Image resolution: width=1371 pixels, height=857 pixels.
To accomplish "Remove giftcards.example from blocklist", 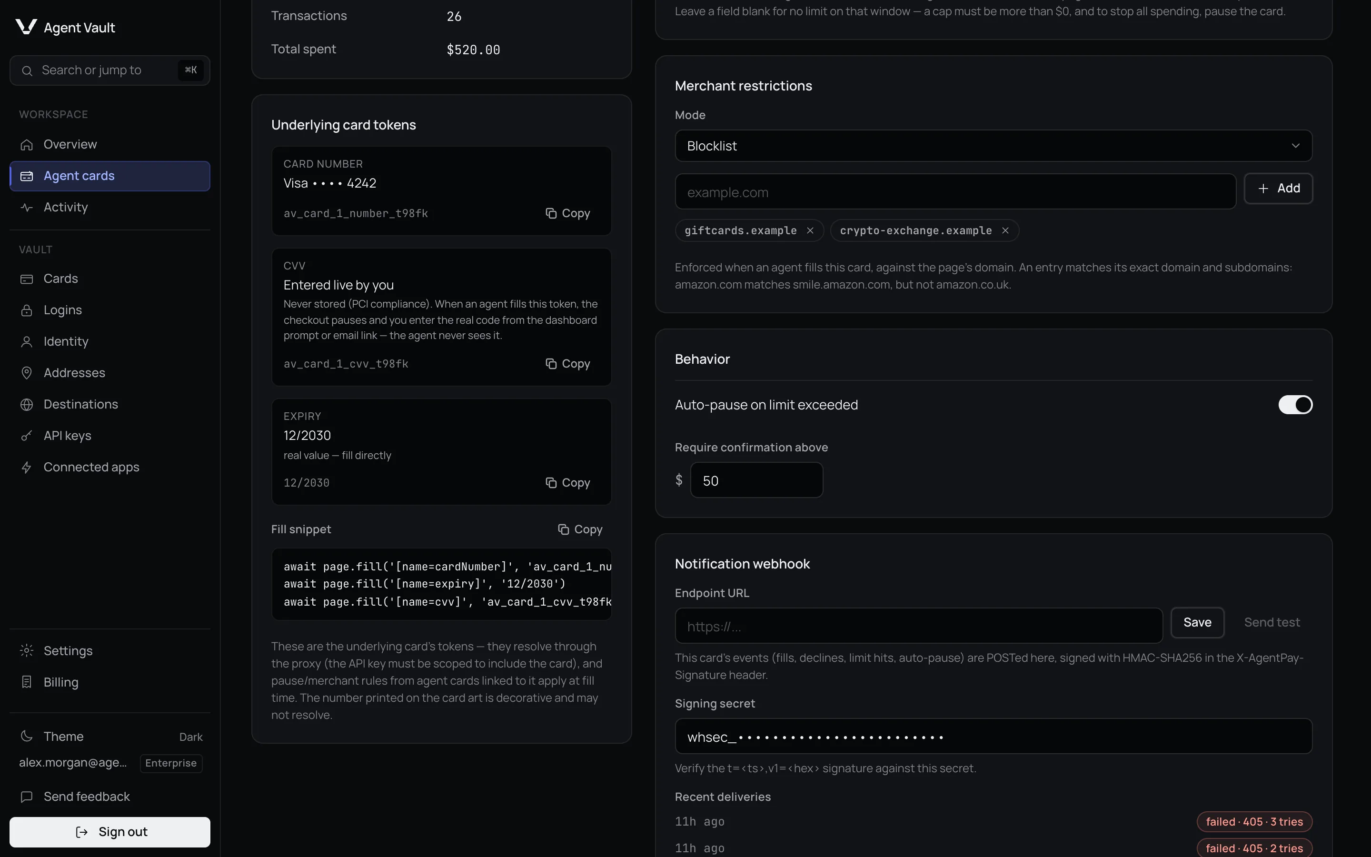I will pos(810,231).
